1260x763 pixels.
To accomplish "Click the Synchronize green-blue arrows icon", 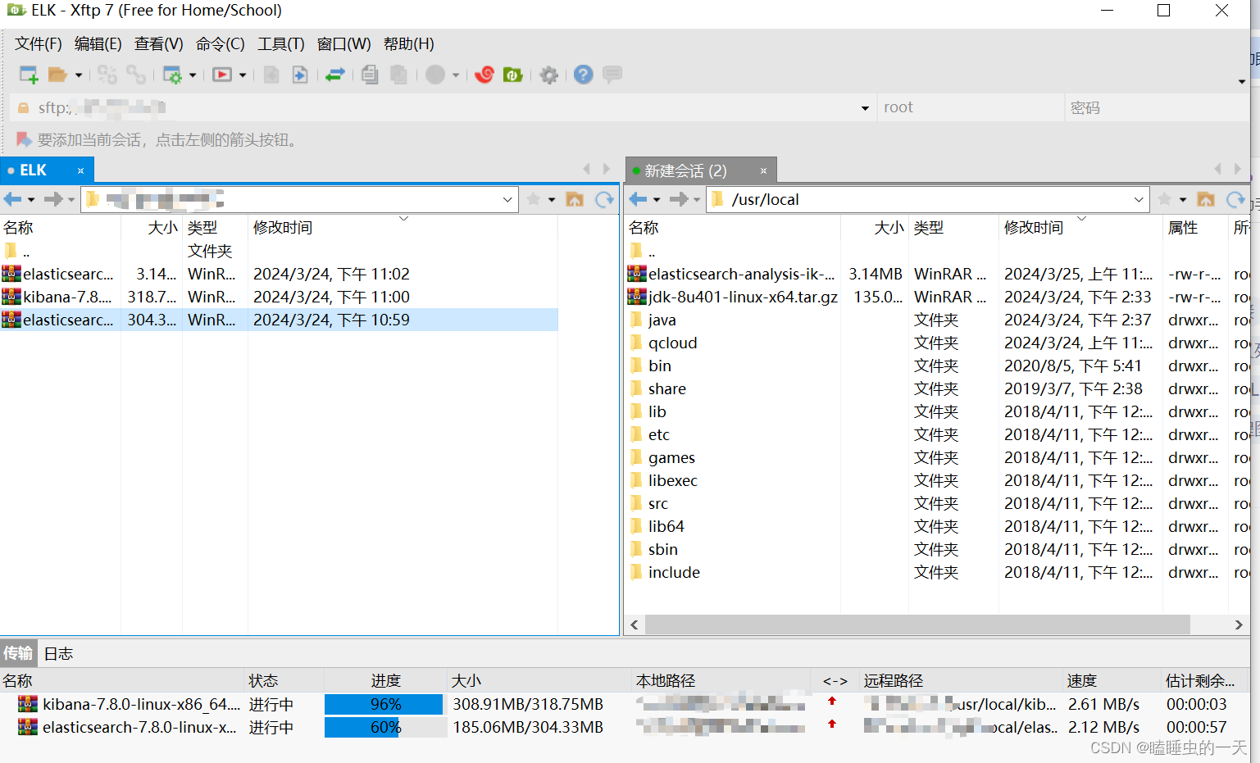I will 335,75.
